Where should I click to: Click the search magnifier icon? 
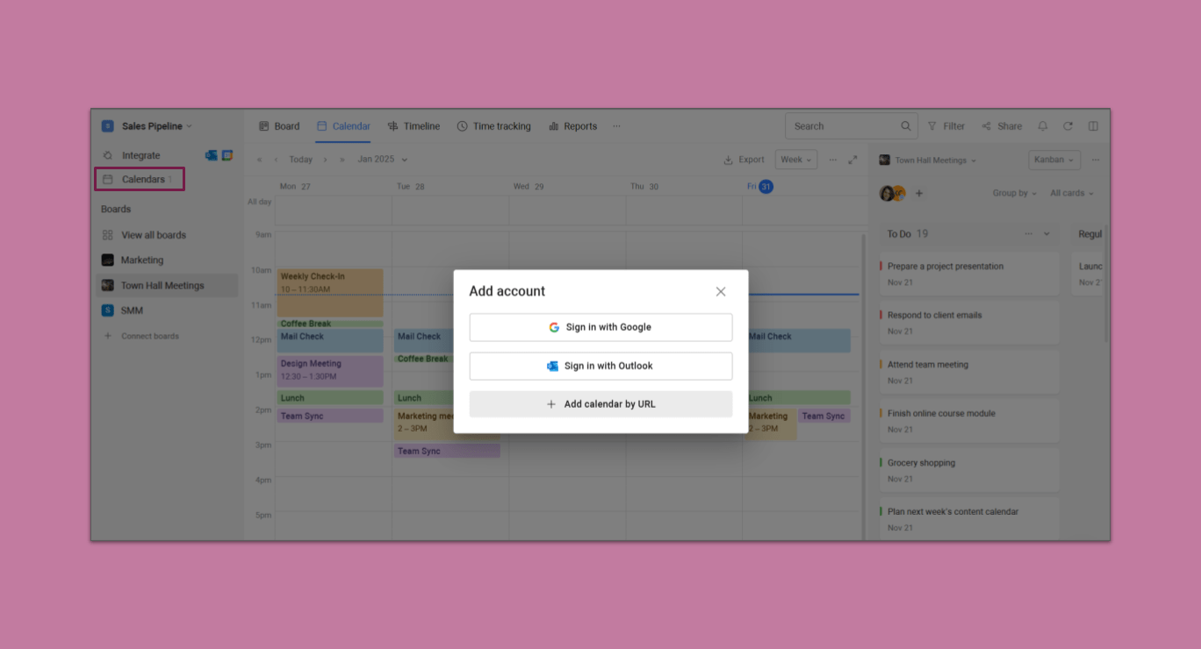[x=906, y=126]
